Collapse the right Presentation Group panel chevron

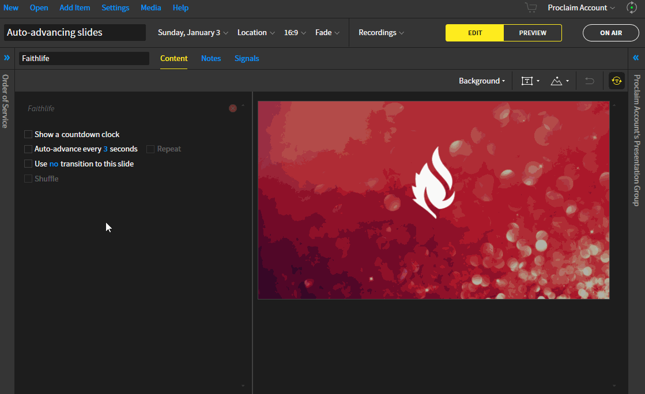(636, 58)
